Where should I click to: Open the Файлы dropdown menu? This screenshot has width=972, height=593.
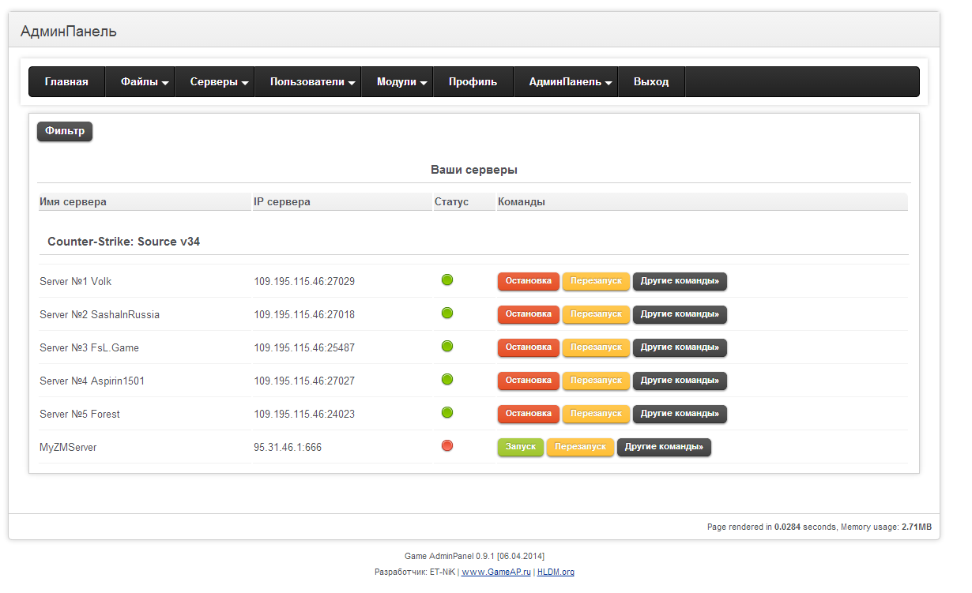[145, 82]
